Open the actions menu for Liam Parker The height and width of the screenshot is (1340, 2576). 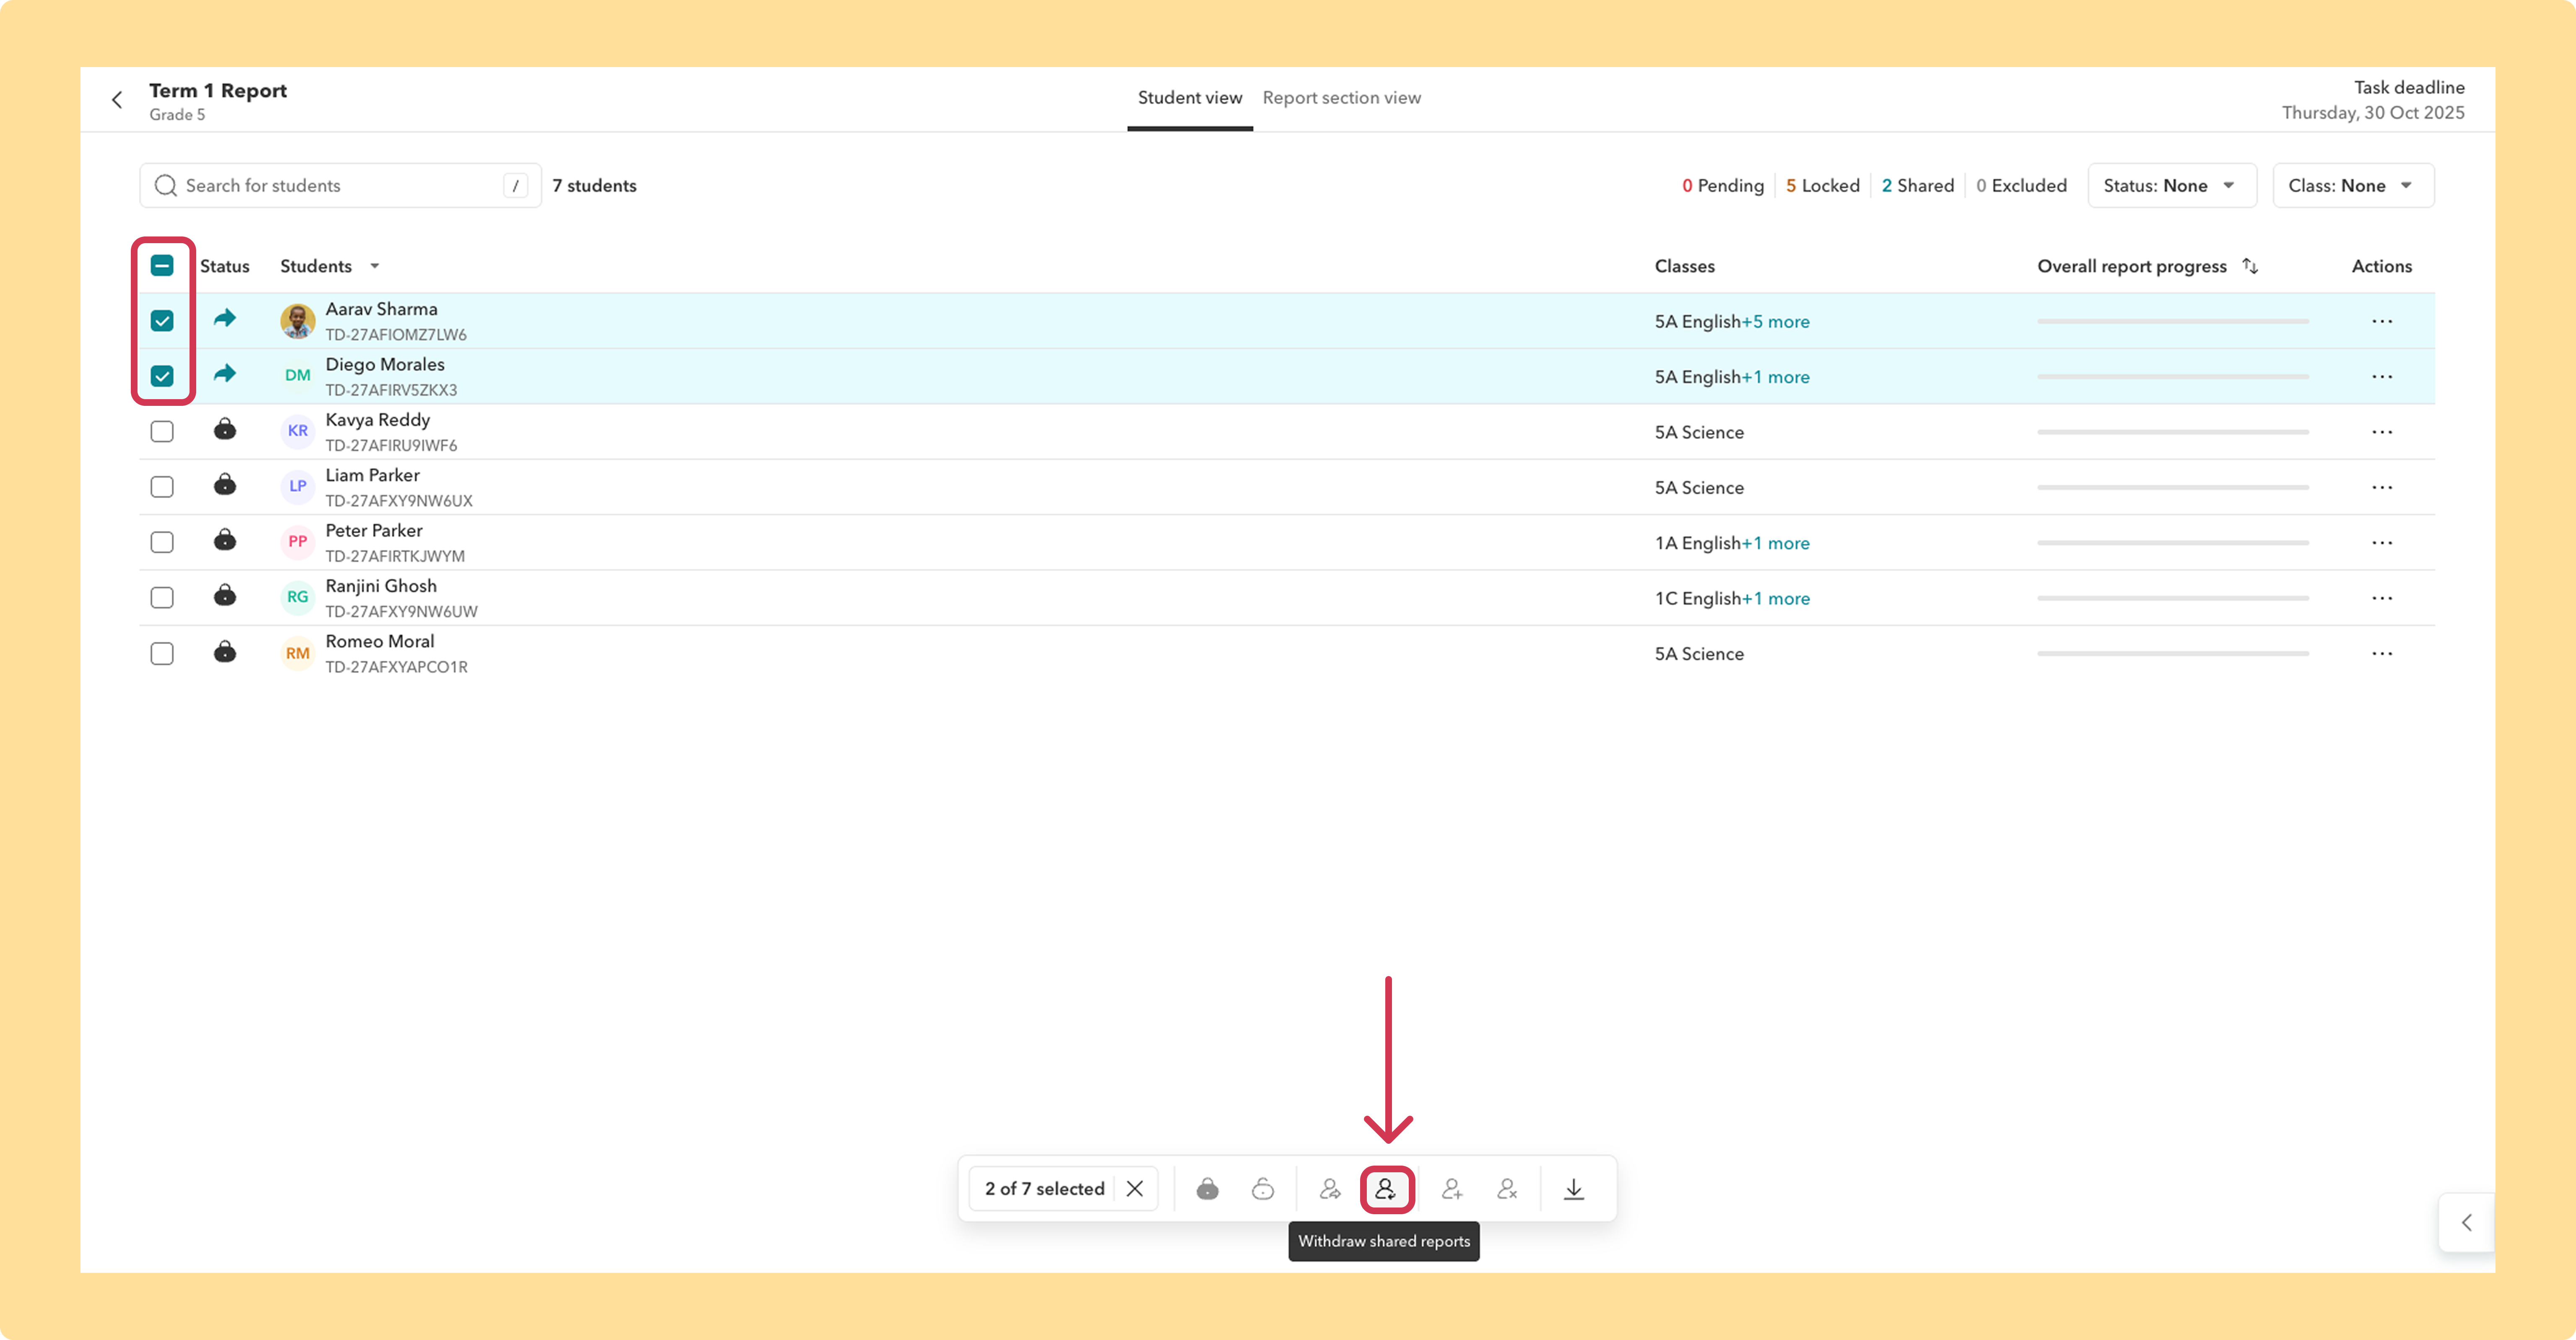coord(2382,487)
